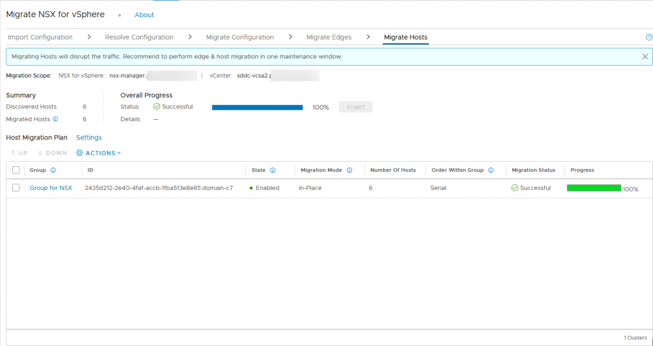This screenshot has width=653, height=346.
Task: Click the Progress column header
Action: click(582, 170)
